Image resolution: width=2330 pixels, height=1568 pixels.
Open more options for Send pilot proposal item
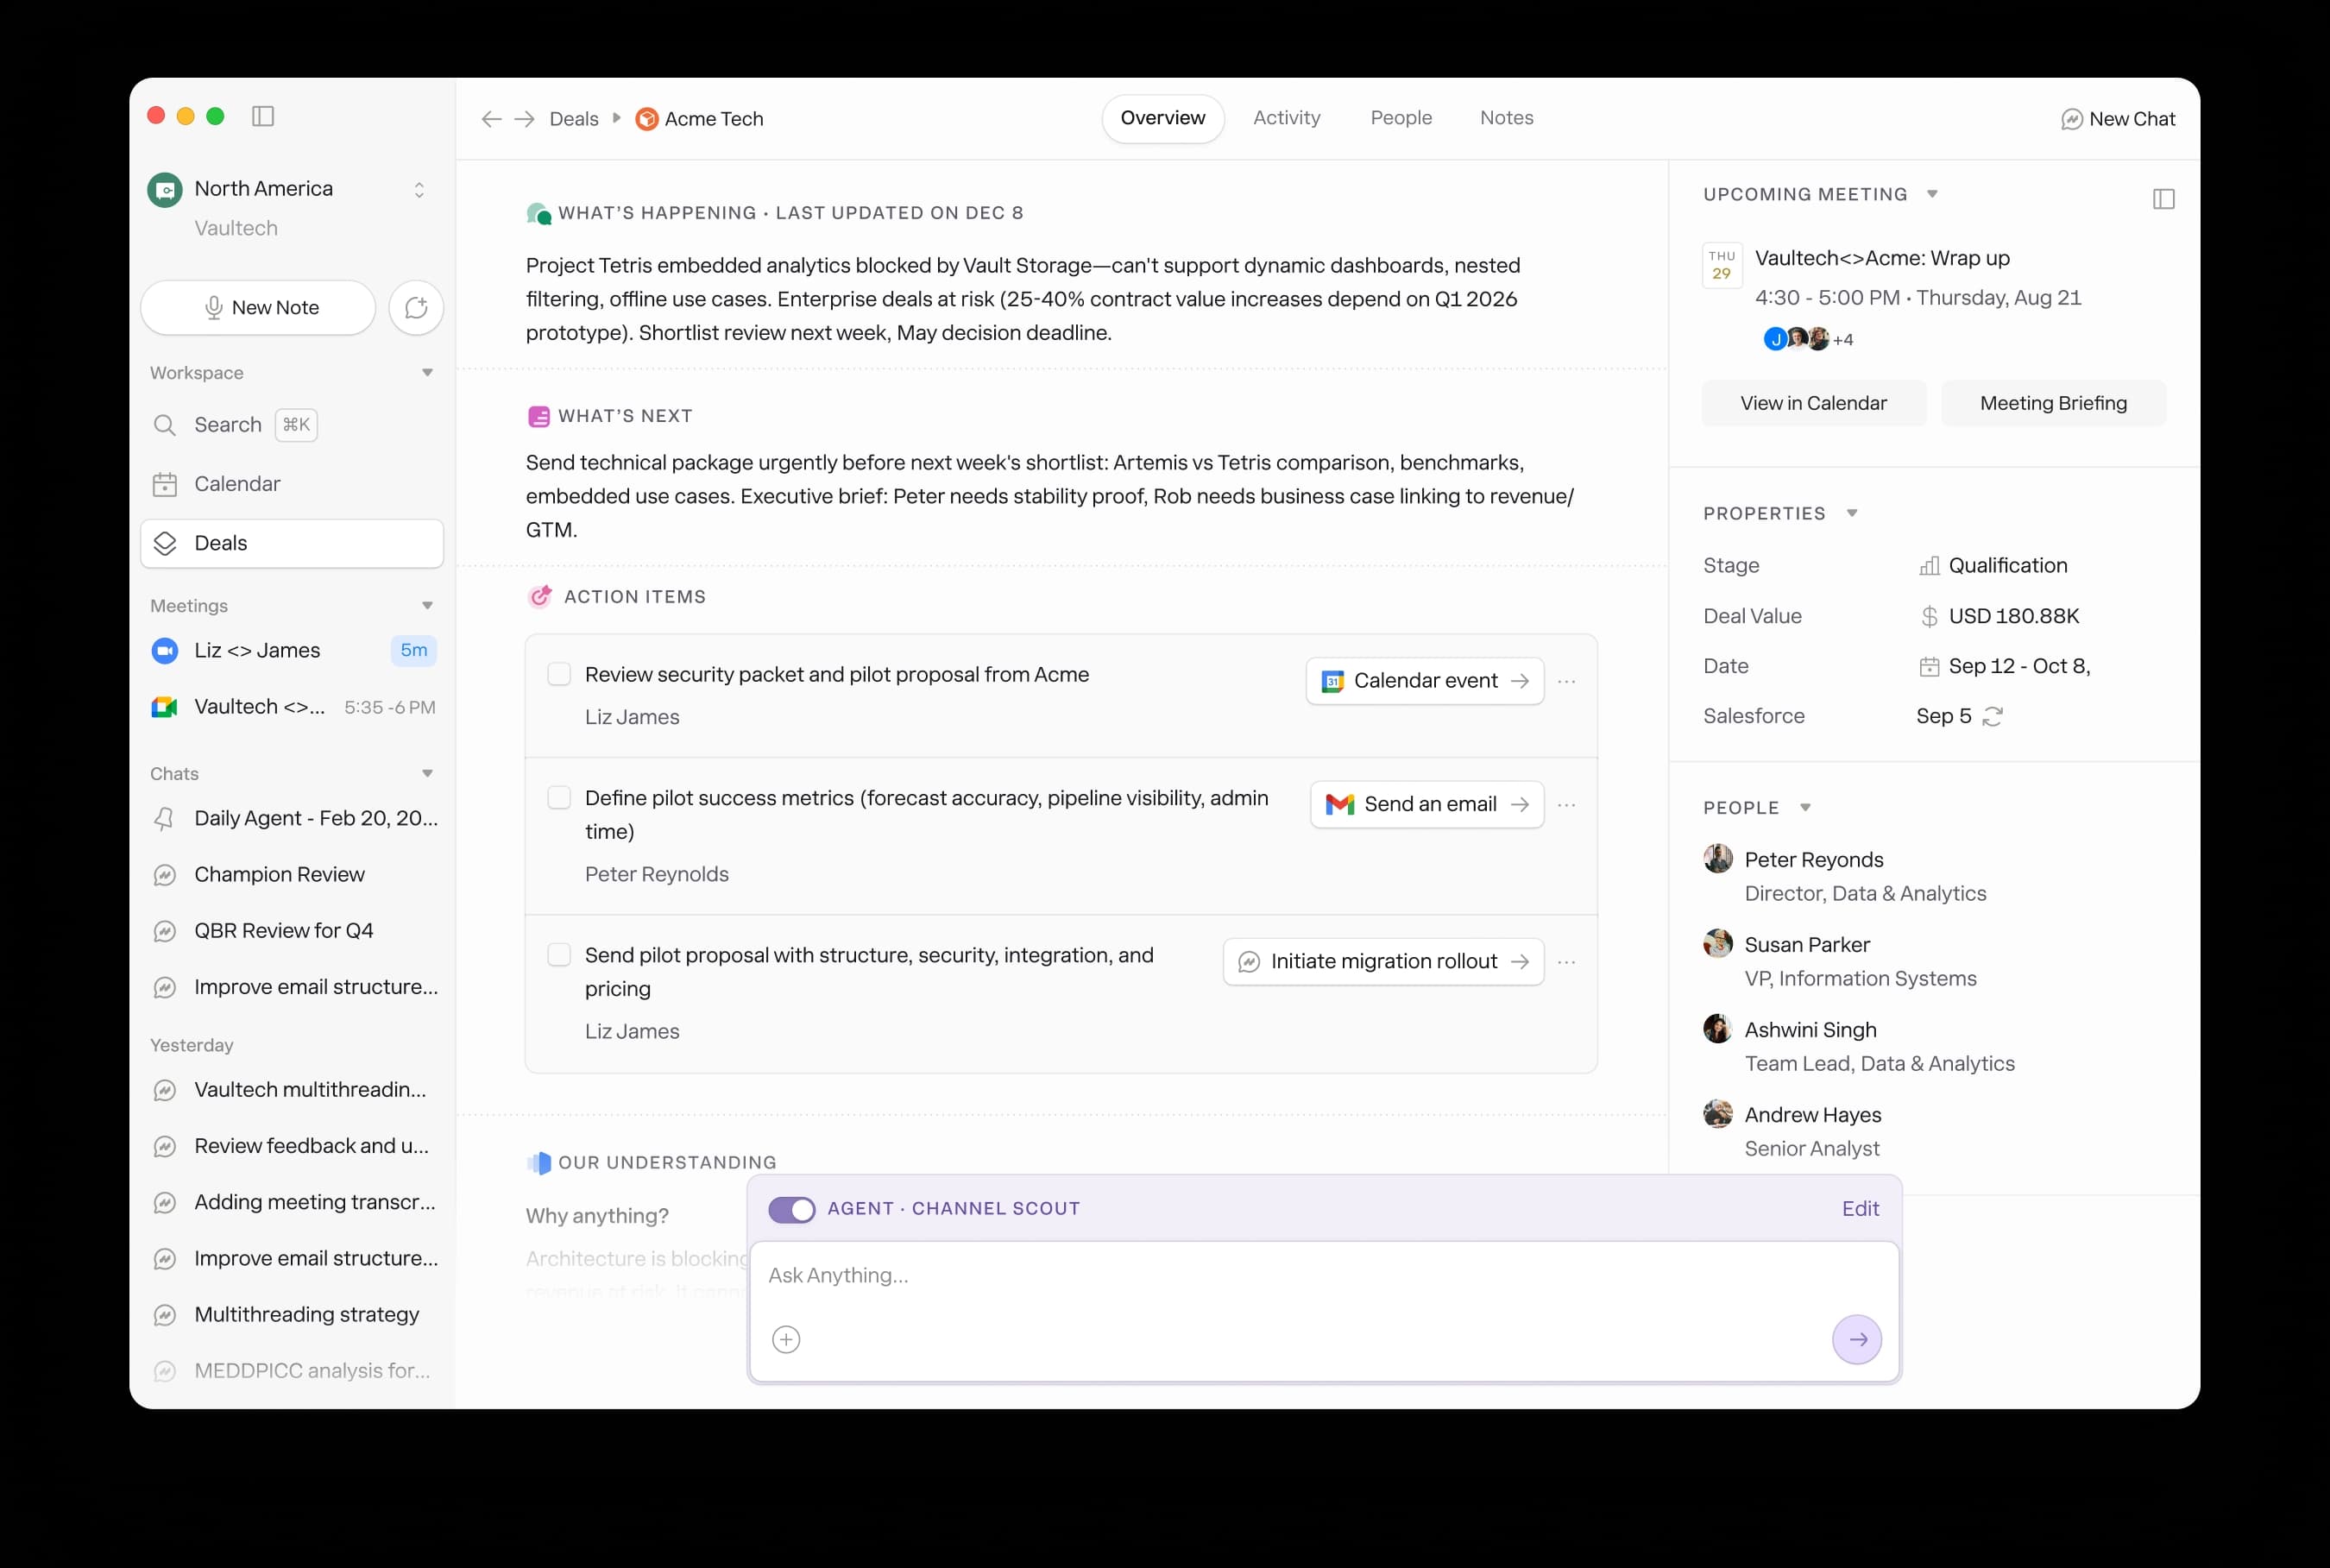[1567, 962]
